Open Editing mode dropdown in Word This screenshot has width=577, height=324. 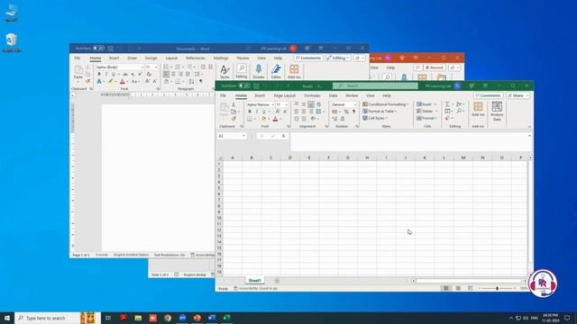coord(338,58)
